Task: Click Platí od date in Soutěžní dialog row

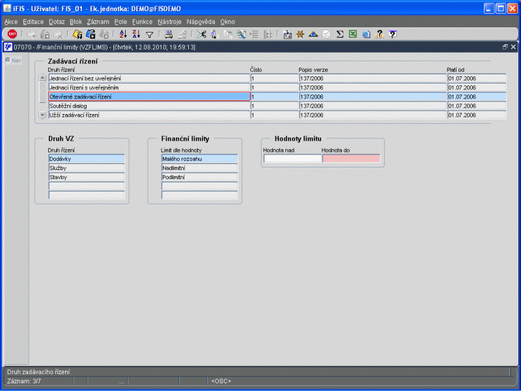Action: pos(477,106)
